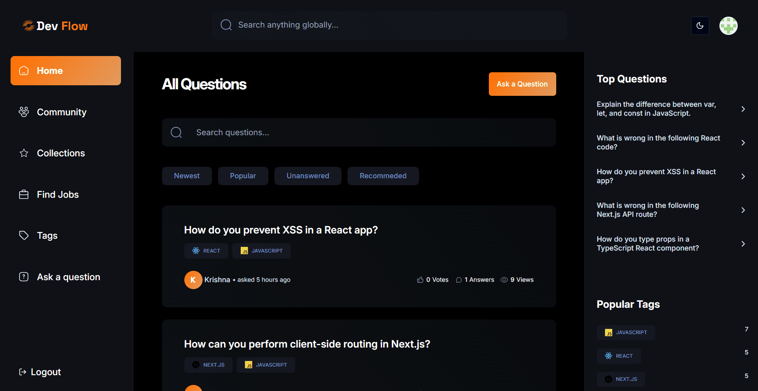Select the Popular filter tab
758x391 pixels.
pyautogui.click(x=243, y=176)
